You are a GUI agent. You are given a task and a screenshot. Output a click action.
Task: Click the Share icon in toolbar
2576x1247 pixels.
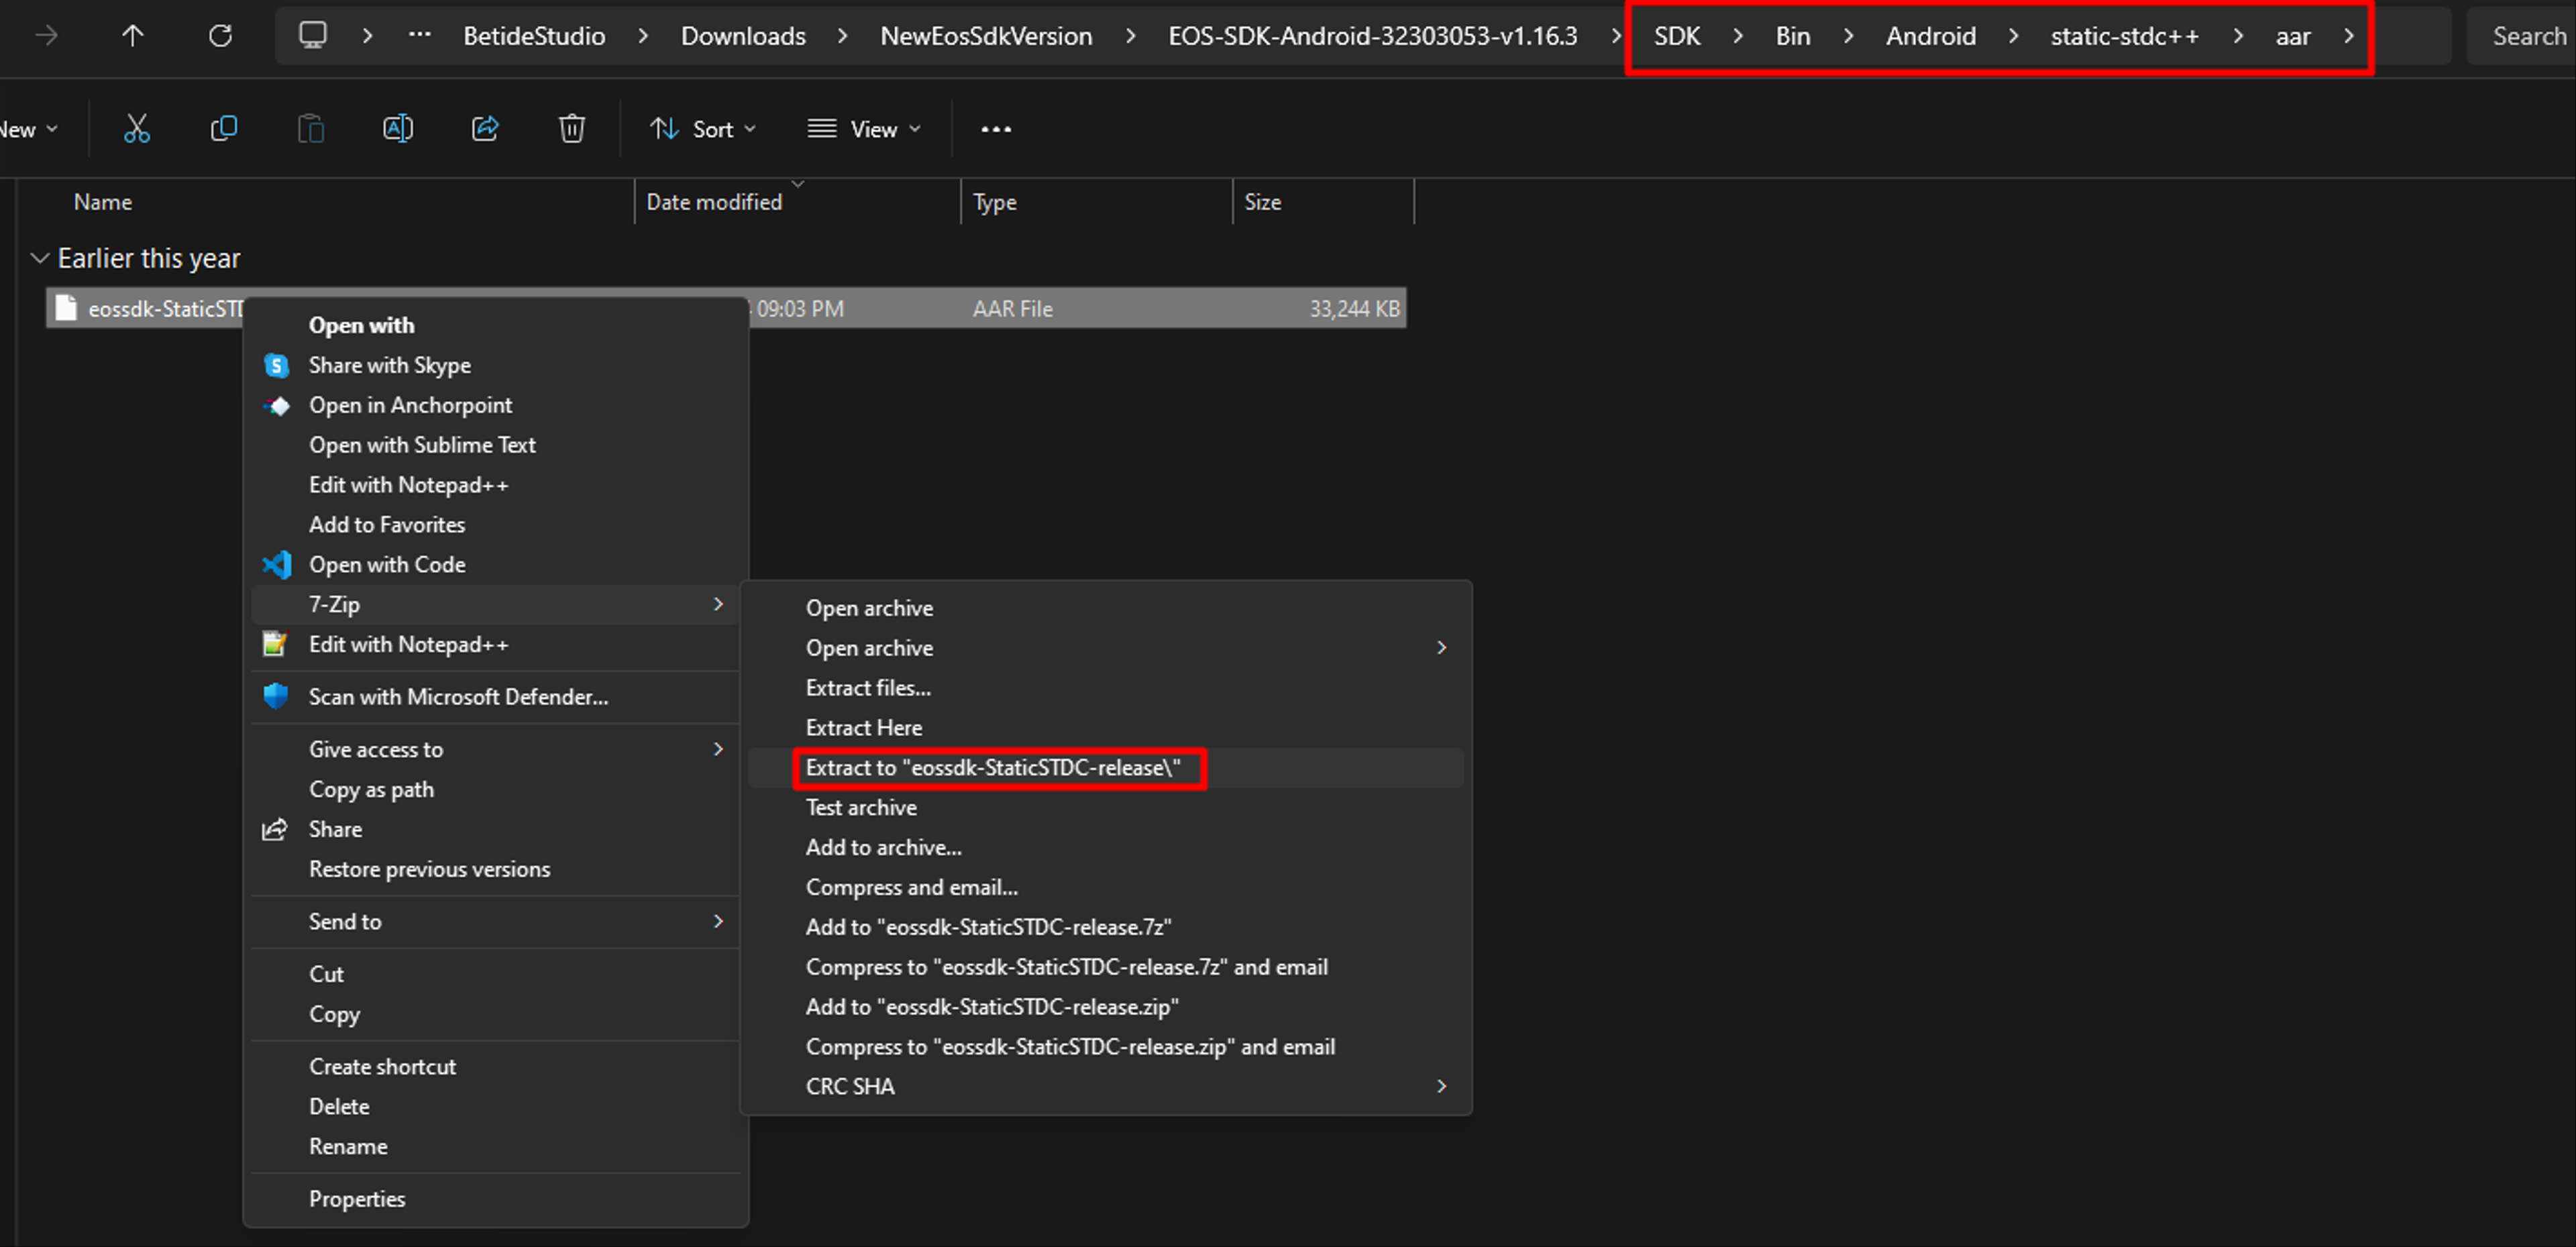[485, 129]
